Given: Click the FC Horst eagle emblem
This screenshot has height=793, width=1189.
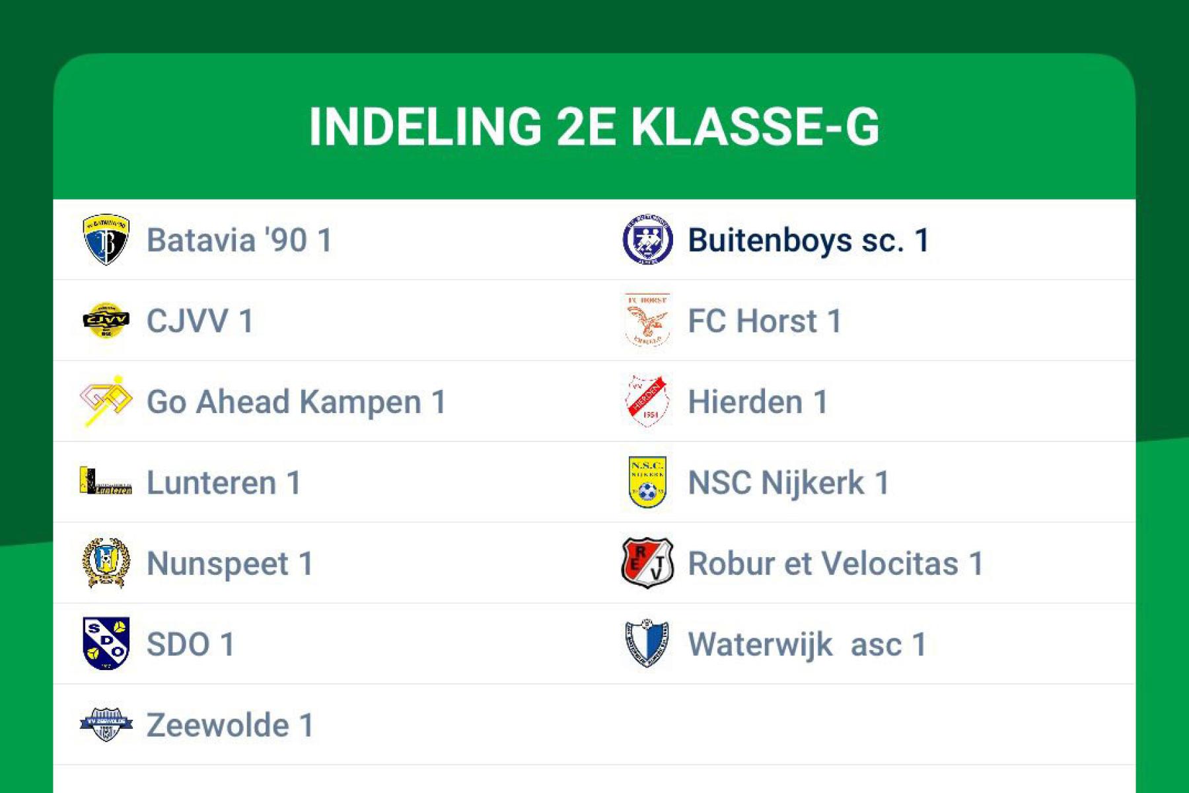Looking at the screenshot, I should pos(647,321).
